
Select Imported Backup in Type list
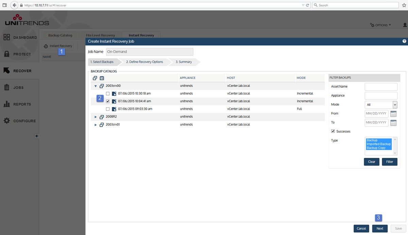coord(379,144)
